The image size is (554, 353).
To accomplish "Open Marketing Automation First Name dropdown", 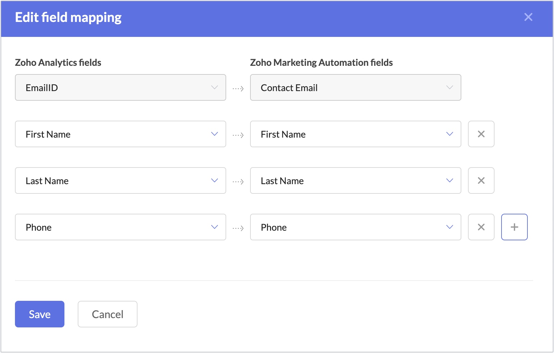I will click(355, 134).
